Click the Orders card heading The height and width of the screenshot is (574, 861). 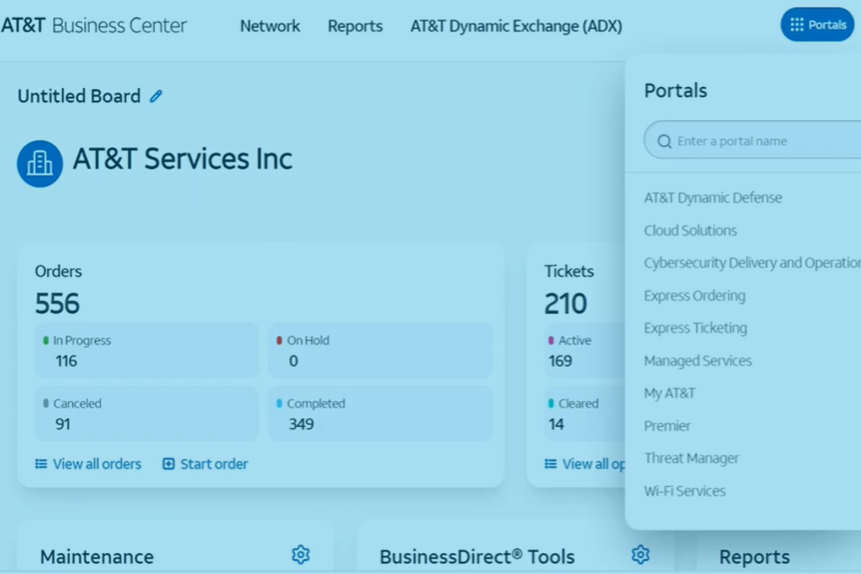pos(58,271)
